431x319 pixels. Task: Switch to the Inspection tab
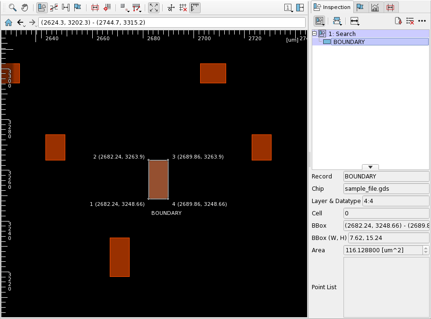pos(332,7)
